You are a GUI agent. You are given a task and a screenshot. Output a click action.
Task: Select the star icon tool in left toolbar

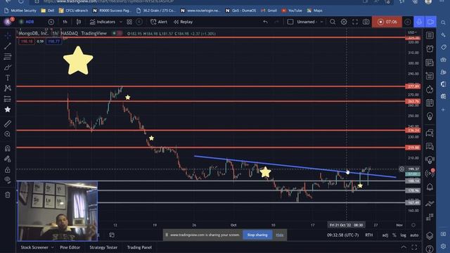[8, 110]
